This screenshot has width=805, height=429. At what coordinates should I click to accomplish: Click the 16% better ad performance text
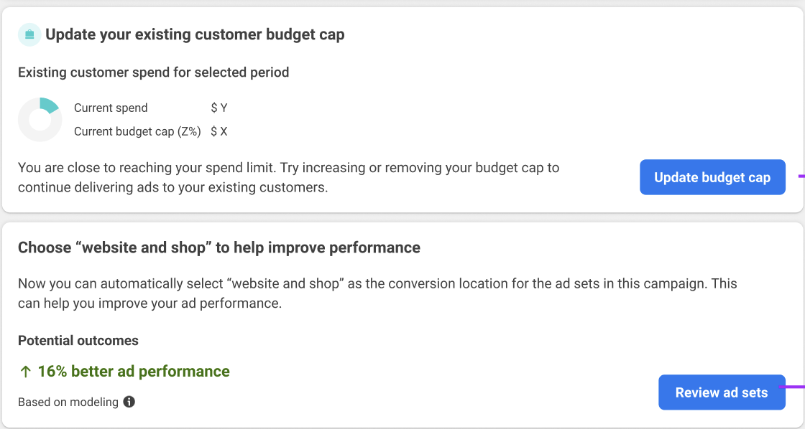point(134,371)
